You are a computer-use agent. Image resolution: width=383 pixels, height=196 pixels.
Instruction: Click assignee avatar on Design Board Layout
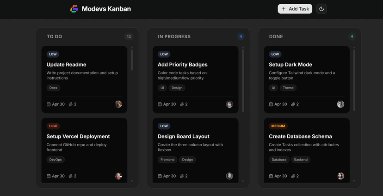(229, 176)
